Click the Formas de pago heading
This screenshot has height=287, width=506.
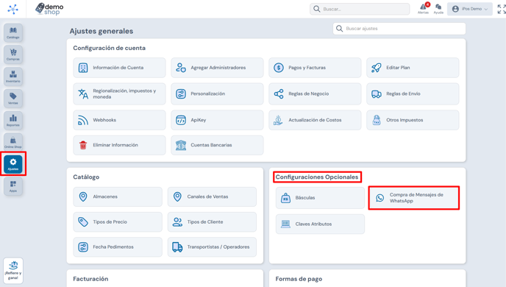[299, 279]
